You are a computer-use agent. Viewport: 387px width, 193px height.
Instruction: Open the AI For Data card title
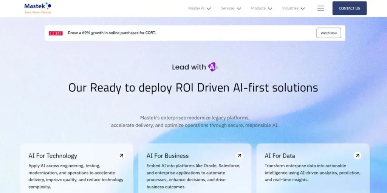[280, 156]
